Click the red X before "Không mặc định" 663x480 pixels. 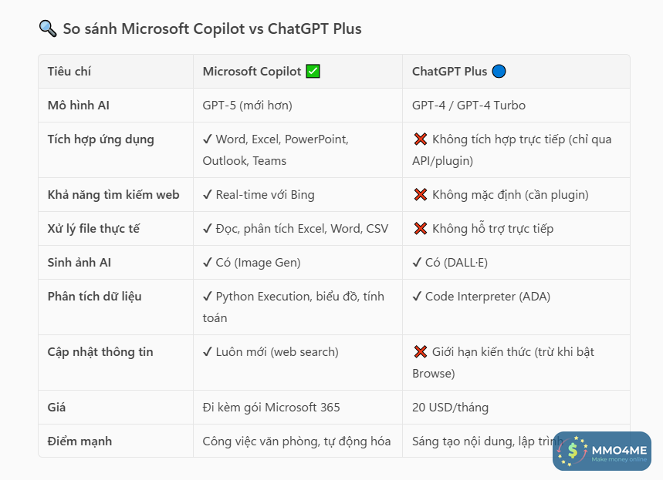coord(421,195)
